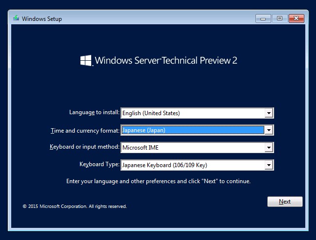Open the Keyboard Type dropdown arrow
The height and width of the screenshot is (240, 316).
click(x=269, y=165)
